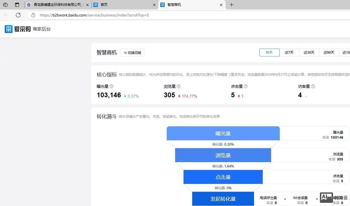
Task: Click the 曝光量 funnel bar
Action: pyautogui.click(x=223, y=133)
